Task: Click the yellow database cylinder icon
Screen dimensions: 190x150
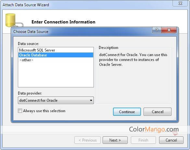Action: pos(10,20)
